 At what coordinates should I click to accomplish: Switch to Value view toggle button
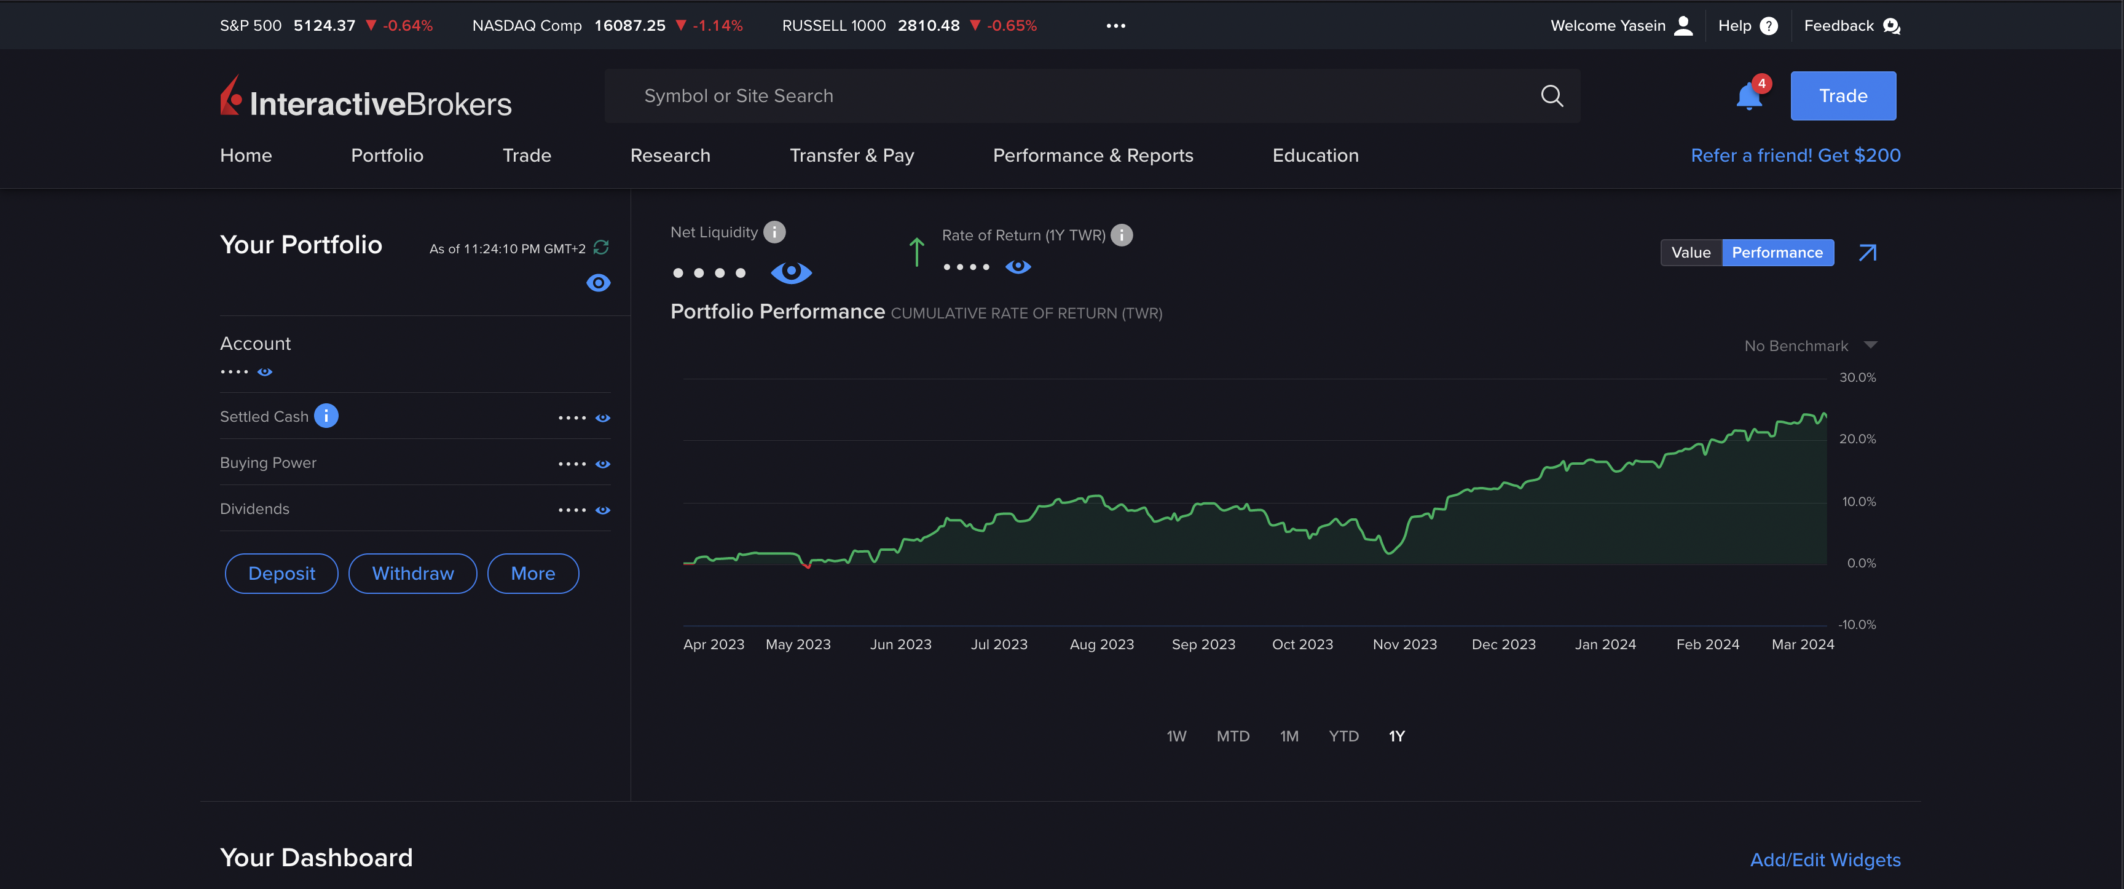1691,252
